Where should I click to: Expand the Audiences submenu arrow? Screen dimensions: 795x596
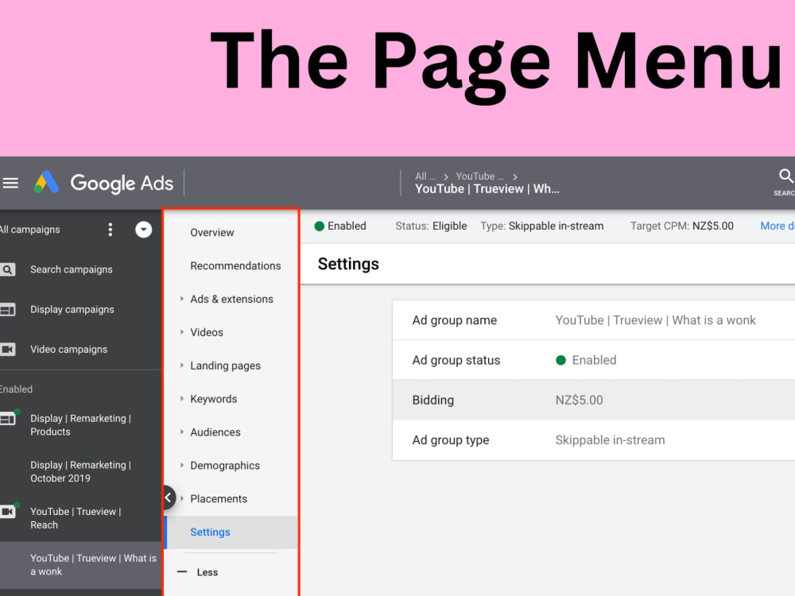coord(181,432)
